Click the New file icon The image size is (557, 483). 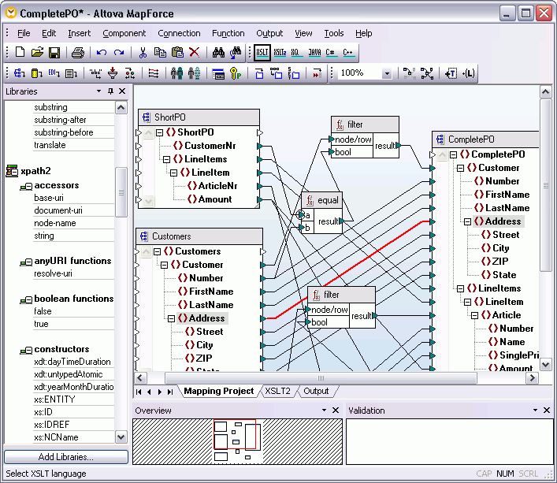point(20,53)
